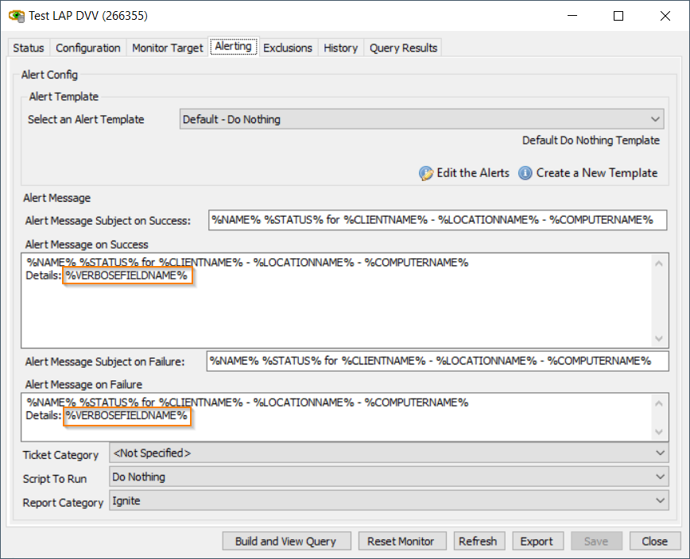
Task: Click the Export button
Action: click(x=537, y=541)
